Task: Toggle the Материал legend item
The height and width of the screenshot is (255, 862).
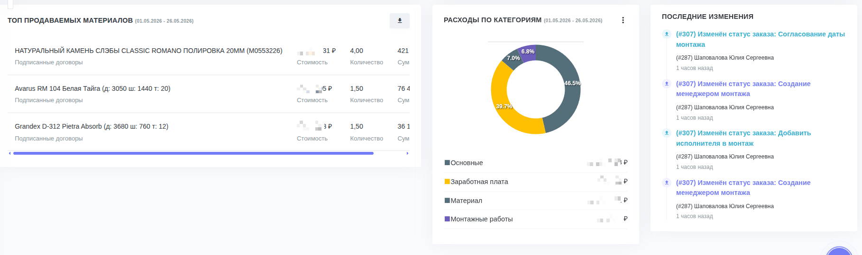Action: click(x=463, y=201)
